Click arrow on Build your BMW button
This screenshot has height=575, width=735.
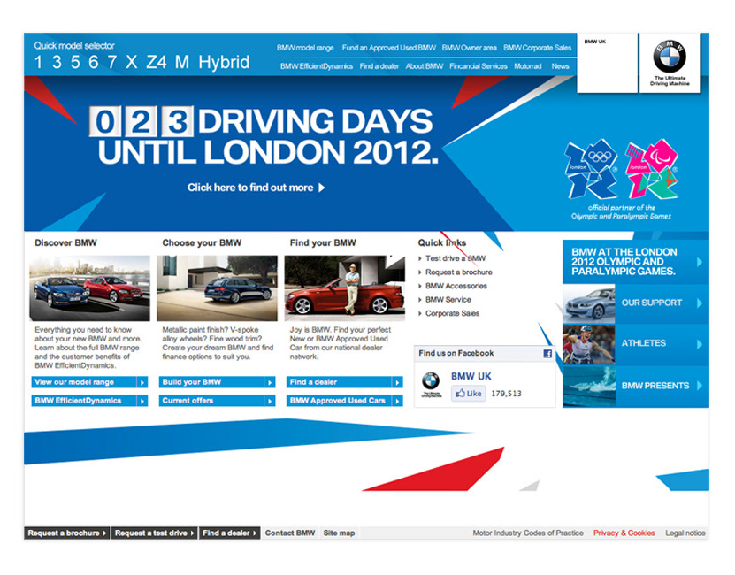(270, 382)
